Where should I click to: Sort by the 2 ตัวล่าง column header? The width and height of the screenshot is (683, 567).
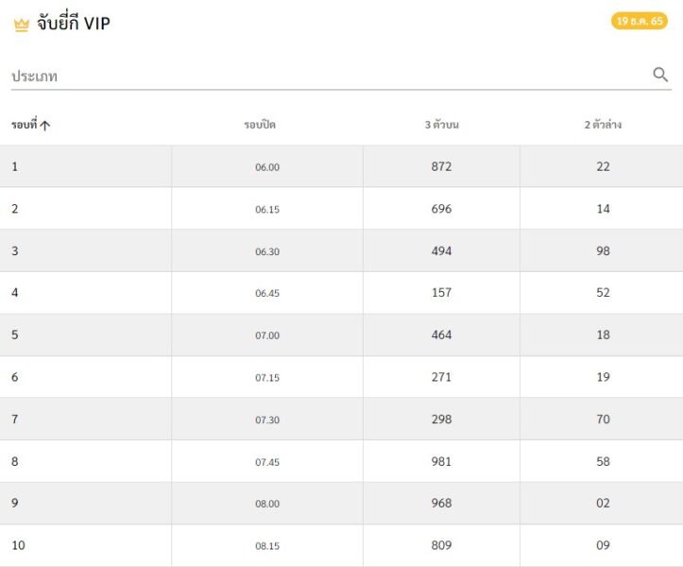pos(603,125)
